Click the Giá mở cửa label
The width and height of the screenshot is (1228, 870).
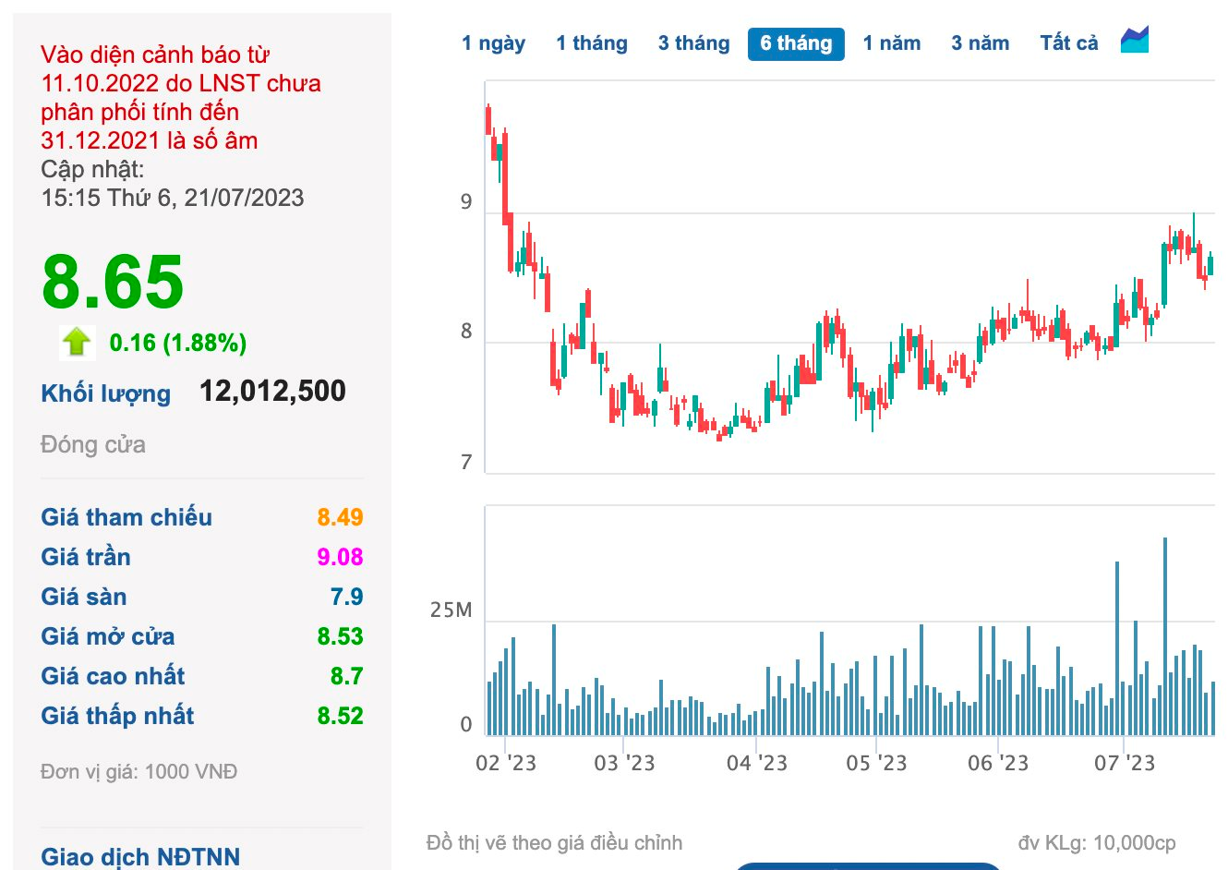108,636
